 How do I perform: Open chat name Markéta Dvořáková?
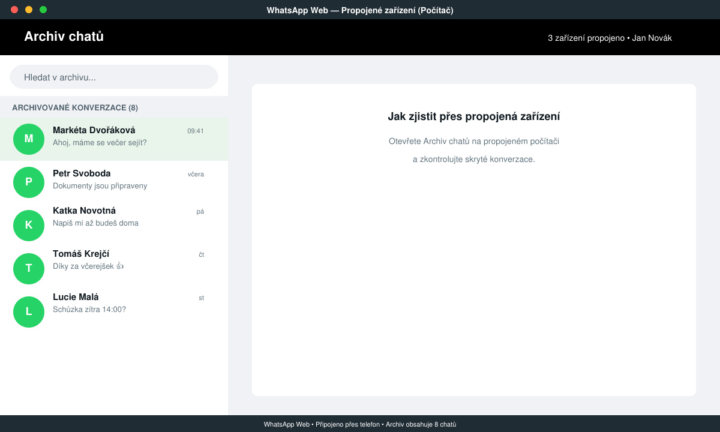[x=94, y=130]
